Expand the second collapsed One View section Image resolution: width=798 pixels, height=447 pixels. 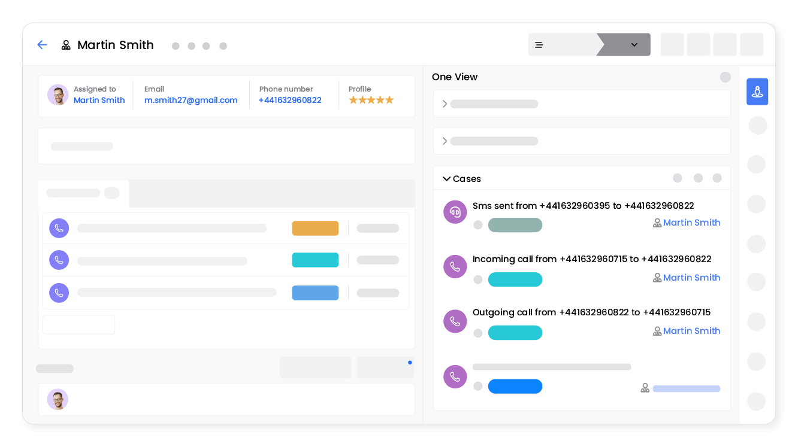445,141
